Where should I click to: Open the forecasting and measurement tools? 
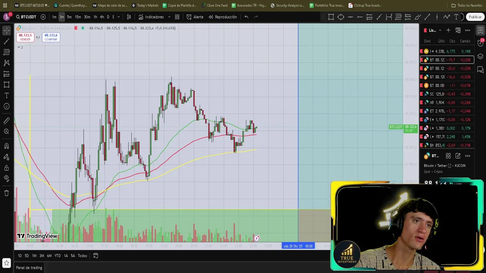(6, 74)
